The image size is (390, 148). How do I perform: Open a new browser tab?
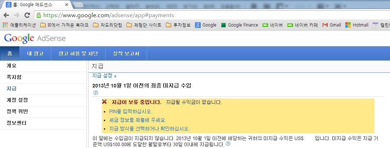pos(79,5)
